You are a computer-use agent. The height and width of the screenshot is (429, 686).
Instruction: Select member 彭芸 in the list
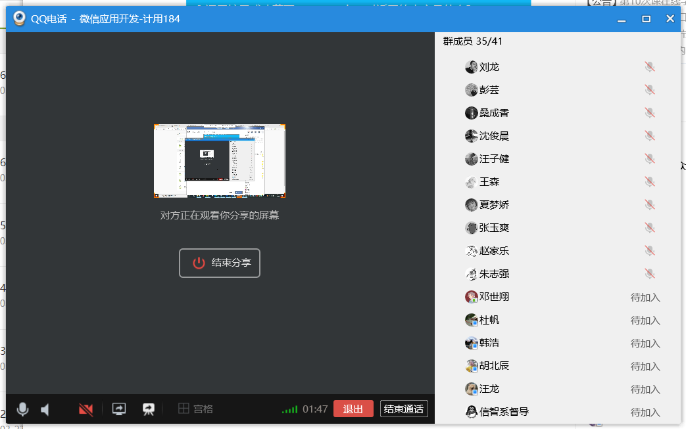pos(489,90)
